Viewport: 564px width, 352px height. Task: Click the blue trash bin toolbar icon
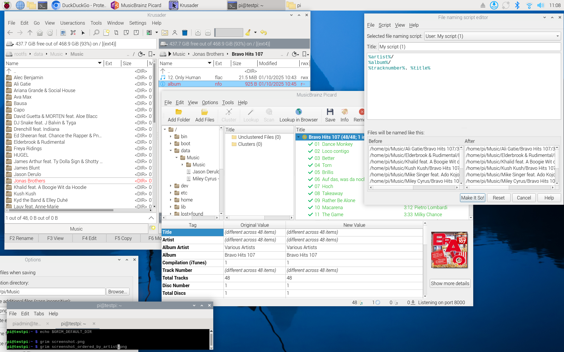pyautogui.click(x=184, y=33)
